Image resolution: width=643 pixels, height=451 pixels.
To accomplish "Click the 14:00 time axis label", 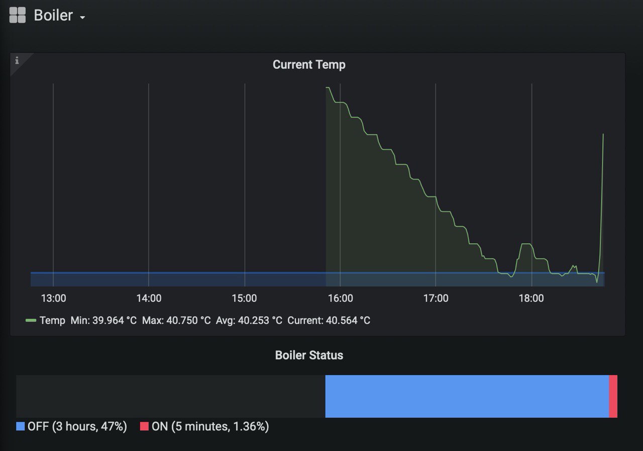I will click(149, 298).
